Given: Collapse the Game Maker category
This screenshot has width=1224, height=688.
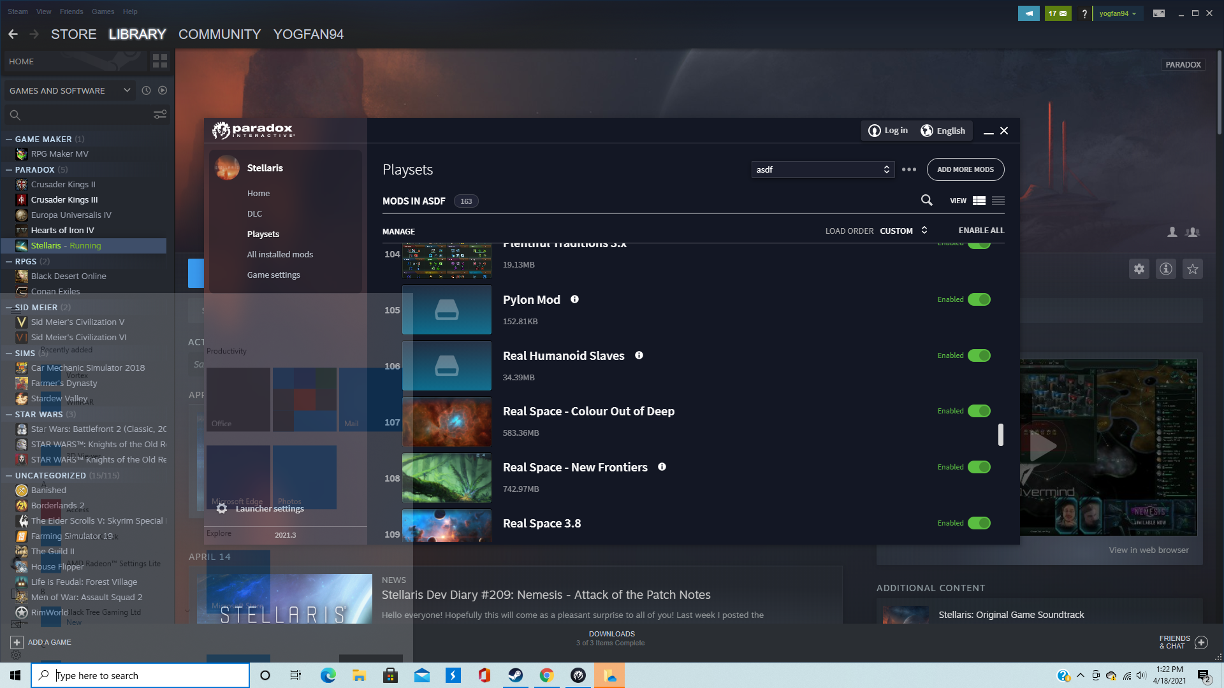Looking at the screenshot, I should click(9, 139).
